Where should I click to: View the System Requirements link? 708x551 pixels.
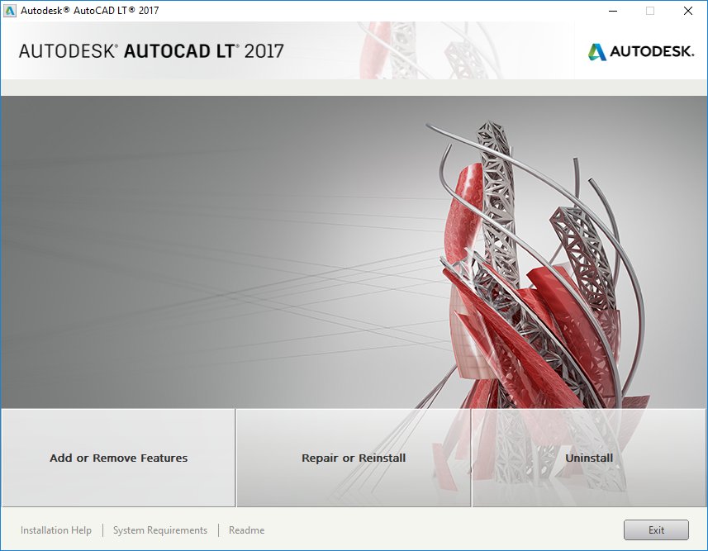point(159,530)
